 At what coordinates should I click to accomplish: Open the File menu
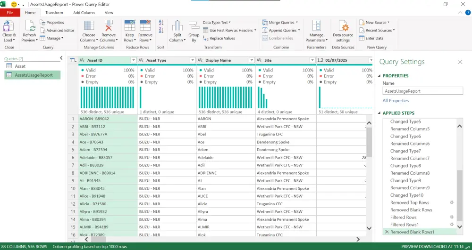click(x=10, y=13)
